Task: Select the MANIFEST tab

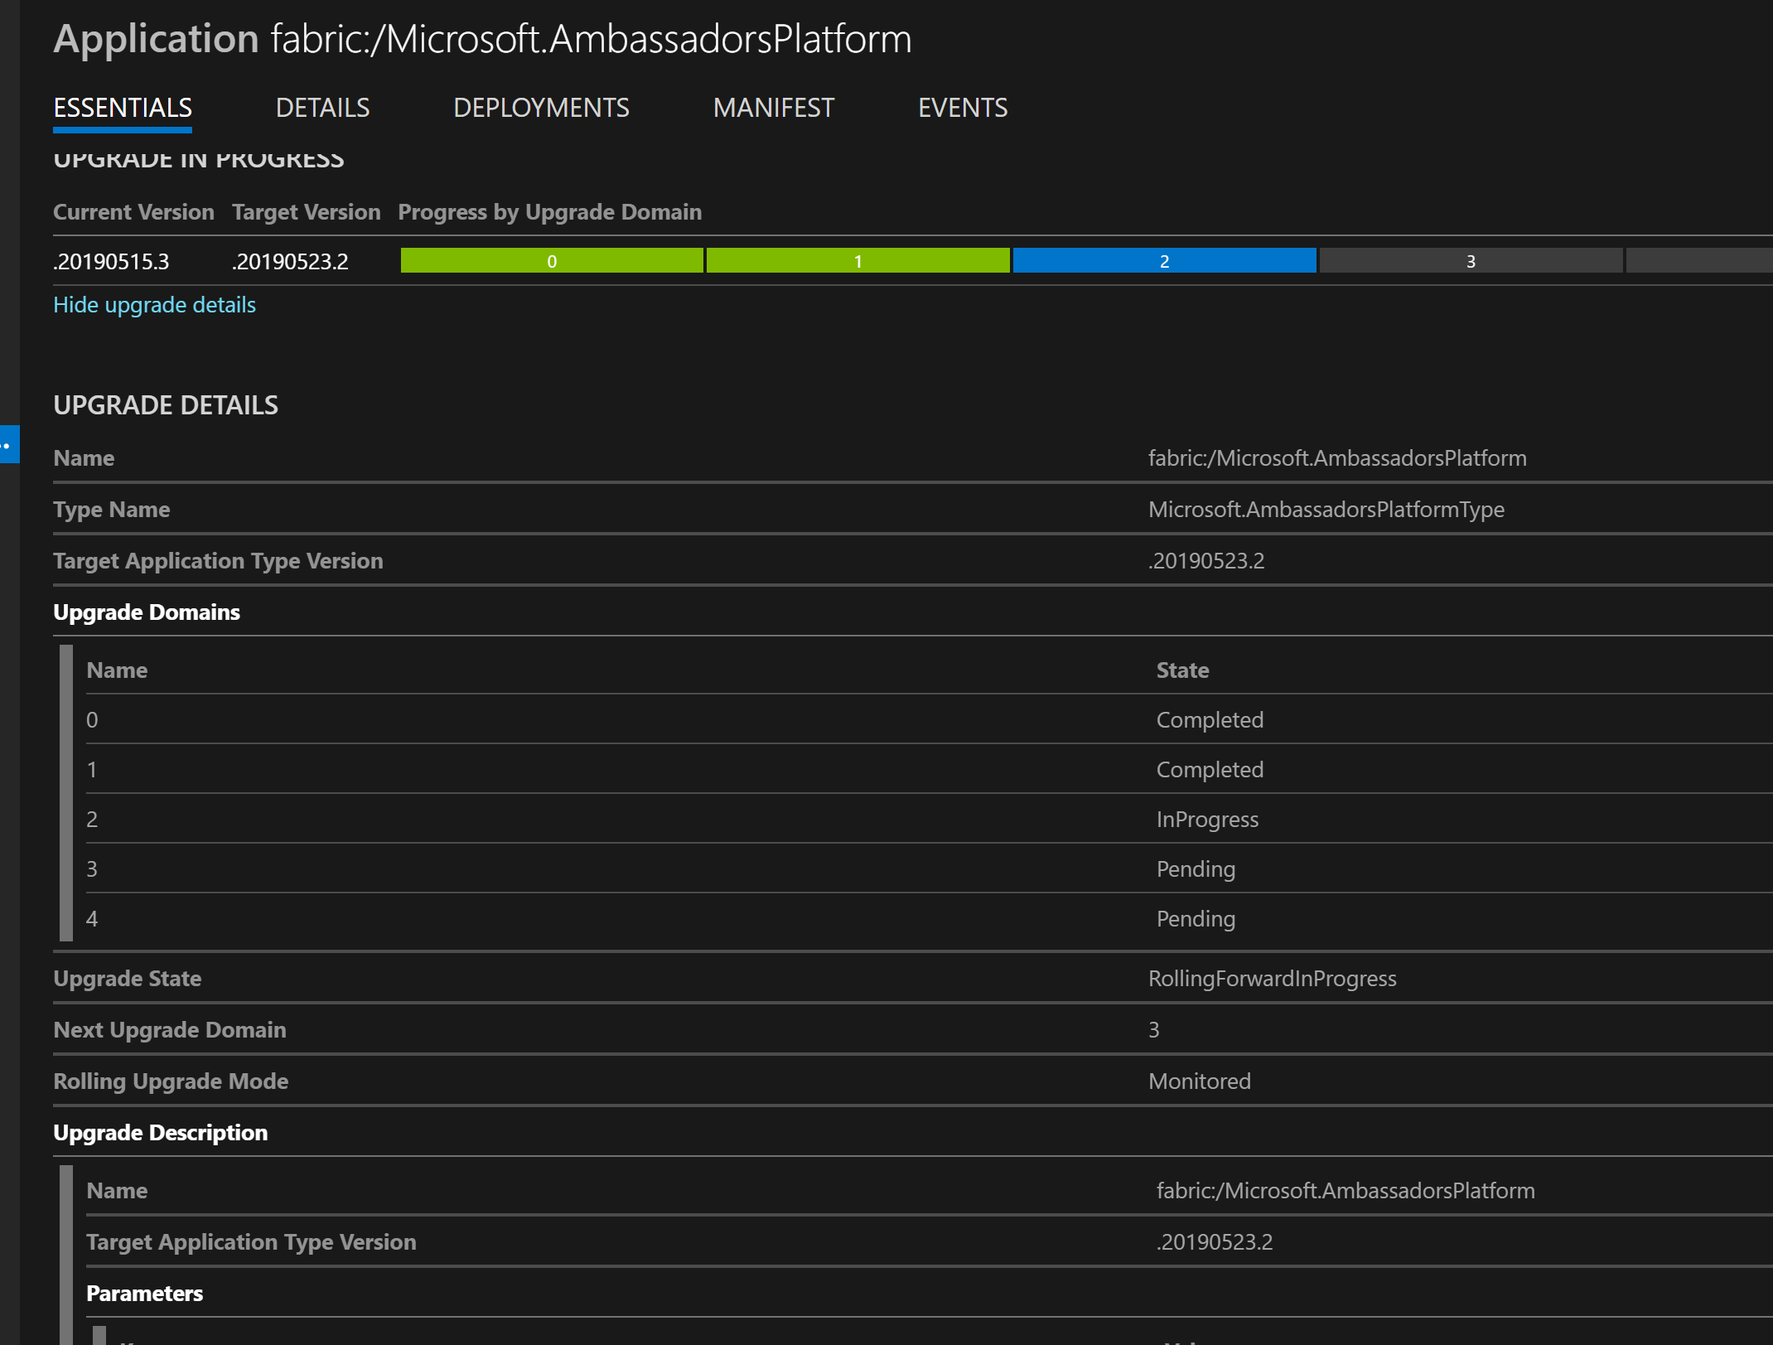Action: 773,108
